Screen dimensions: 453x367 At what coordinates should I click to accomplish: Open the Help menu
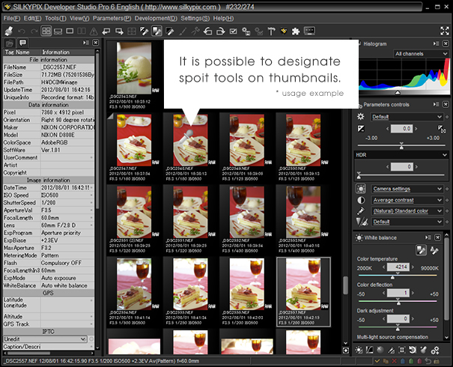click(223, 18)
